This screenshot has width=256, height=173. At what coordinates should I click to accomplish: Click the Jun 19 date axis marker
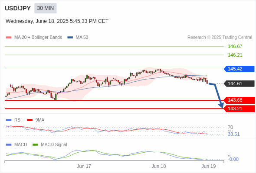[x=209, y=166]
